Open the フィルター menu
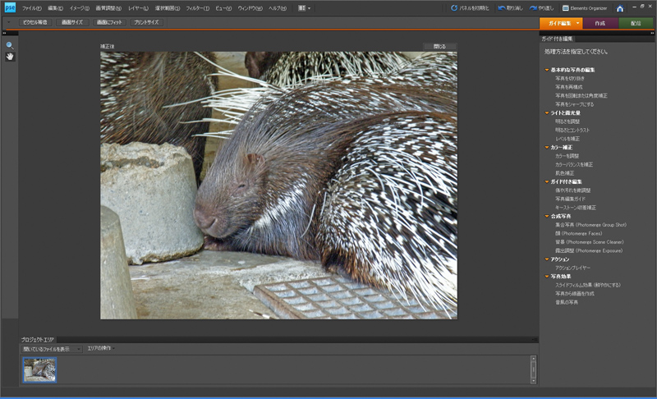This screenshot has height=399, width=657. (197, 8)
